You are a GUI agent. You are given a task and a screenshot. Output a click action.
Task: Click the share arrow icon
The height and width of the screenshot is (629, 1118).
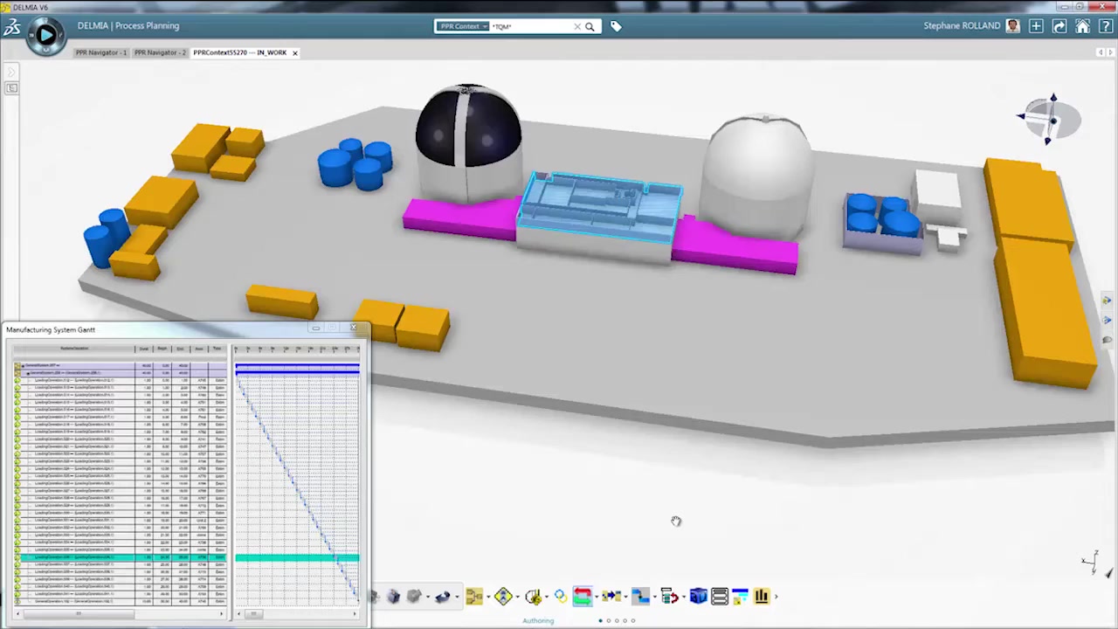tap(1059, 26)
